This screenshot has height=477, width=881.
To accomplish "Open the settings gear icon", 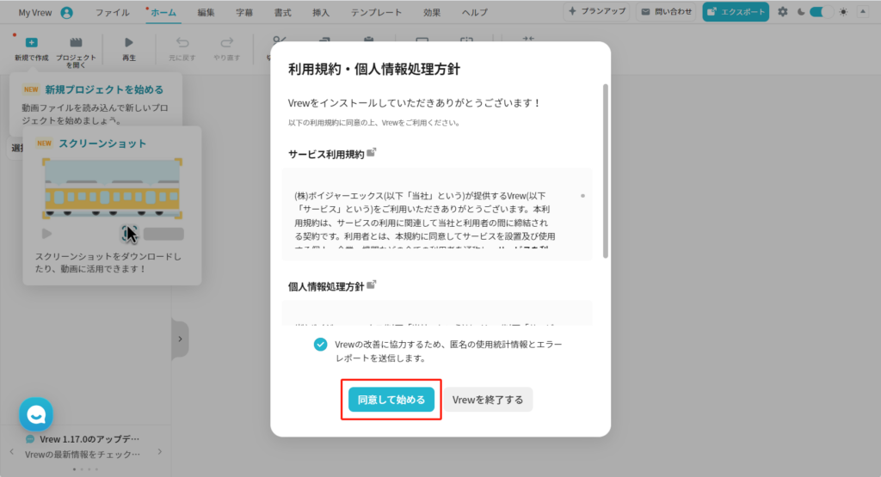I will (x=783, y=11).
